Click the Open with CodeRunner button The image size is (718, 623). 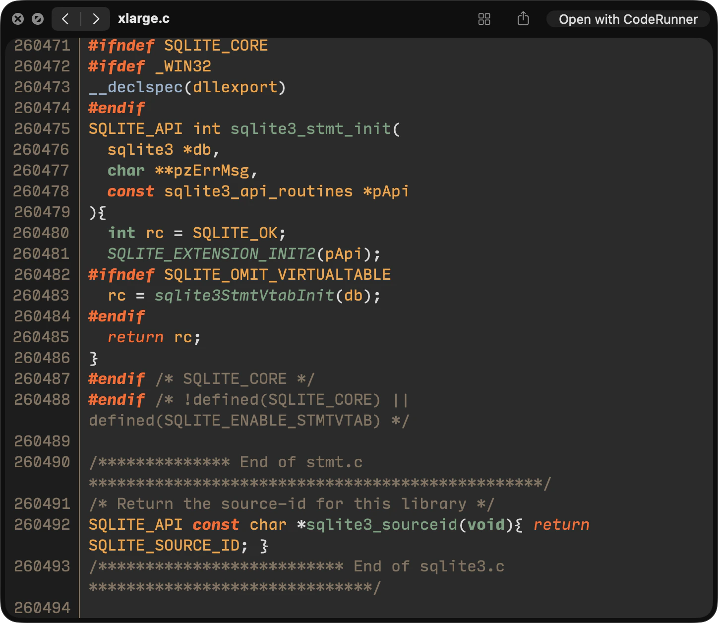point(628,19)
